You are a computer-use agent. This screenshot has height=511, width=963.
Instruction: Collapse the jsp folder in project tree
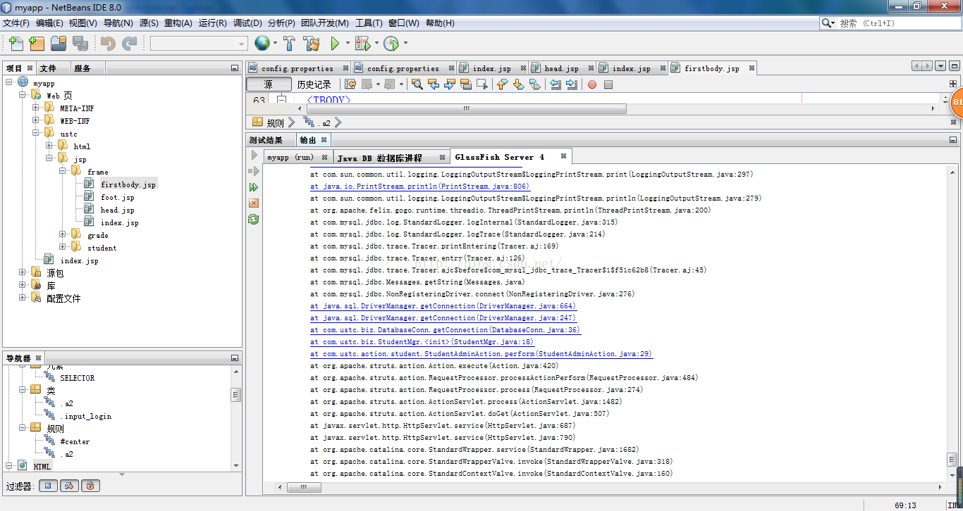(49, 159)
